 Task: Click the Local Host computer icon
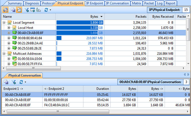[x=14, y=28]
